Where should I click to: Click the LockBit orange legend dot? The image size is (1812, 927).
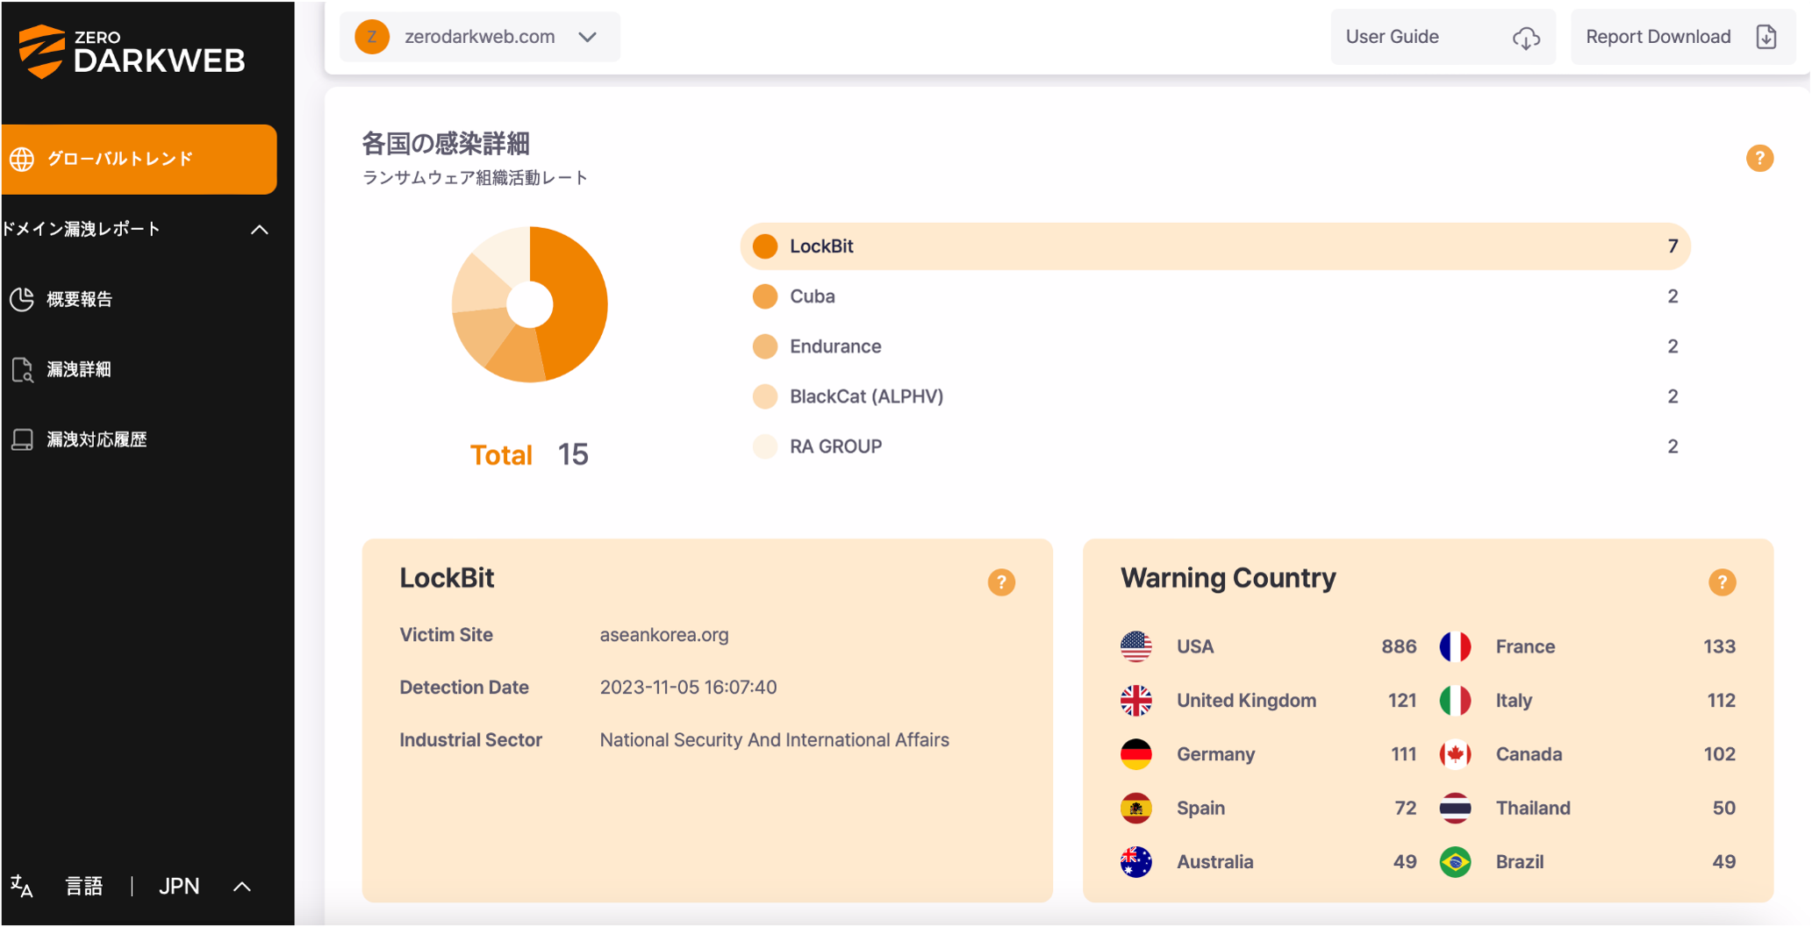(x=765, y=246)
